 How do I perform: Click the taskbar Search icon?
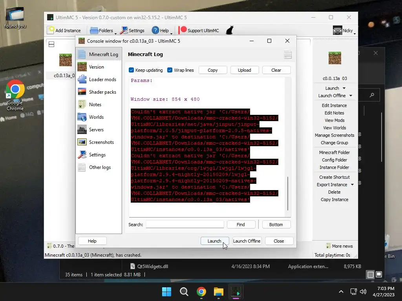tap(184, 292)
